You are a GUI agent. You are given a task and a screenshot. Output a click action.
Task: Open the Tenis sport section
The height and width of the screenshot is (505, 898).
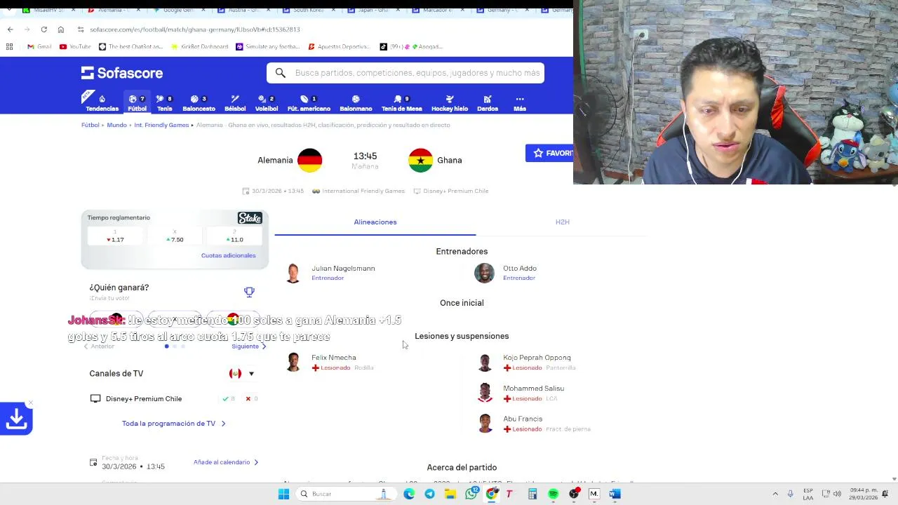[165, 103]
